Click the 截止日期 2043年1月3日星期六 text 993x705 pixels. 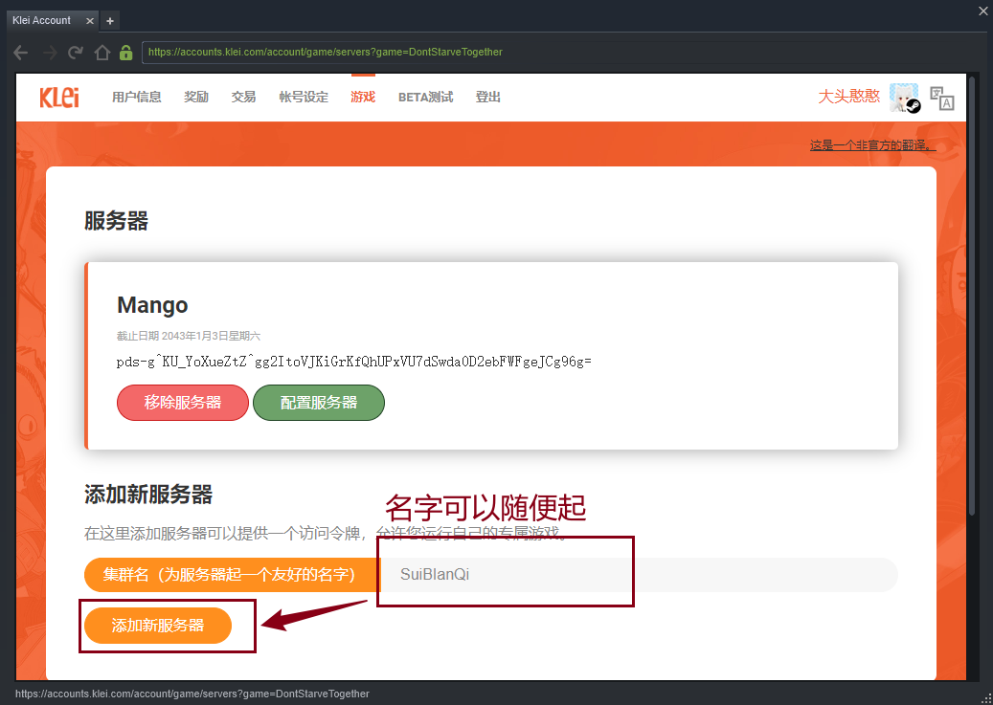coord(189,336)
